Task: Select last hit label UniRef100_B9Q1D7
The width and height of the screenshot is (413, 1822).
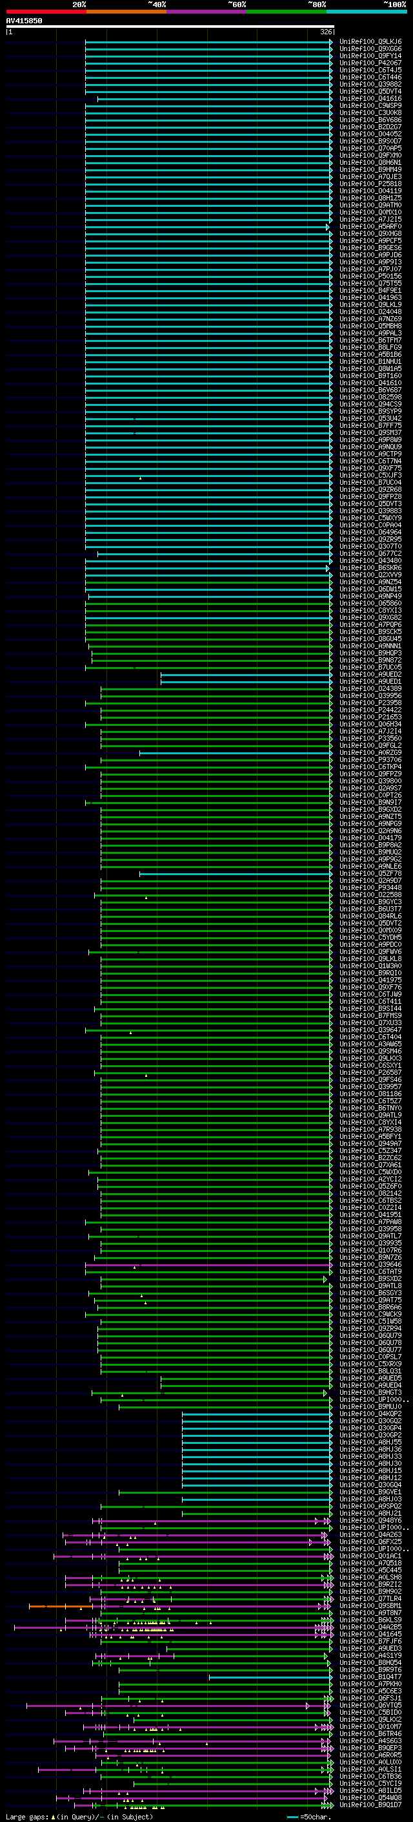Action: [370, 1804]
